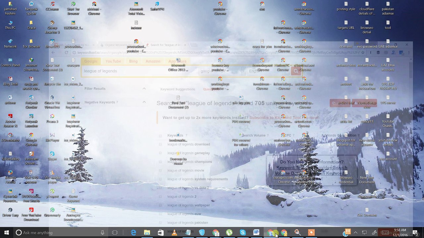This screenshot has width=424, height=238.
Task: Tick checkbox for league of legends download
Action: pos(160,144)
